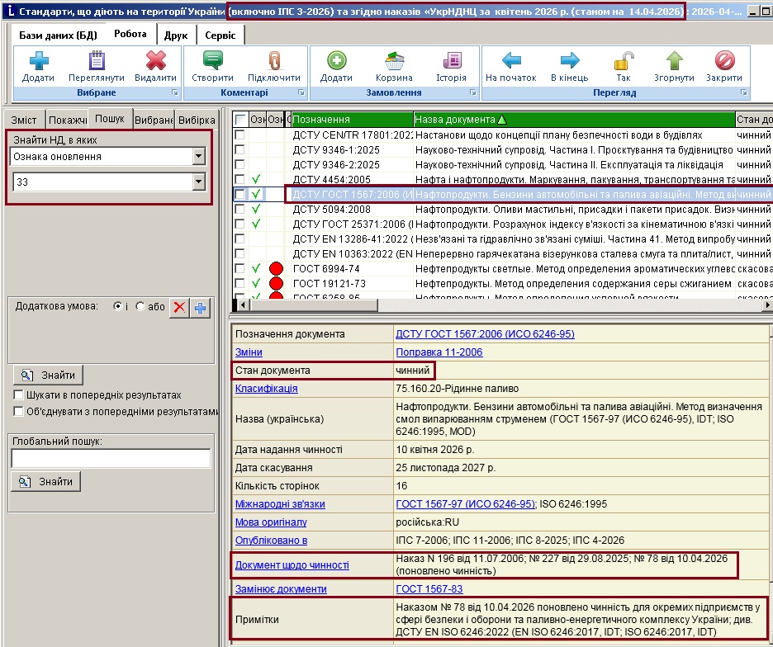The width and height of the screenshot is (773, 647).
Task: Open the Поправка 11-2006 link
Action: (x=439, y=352)
